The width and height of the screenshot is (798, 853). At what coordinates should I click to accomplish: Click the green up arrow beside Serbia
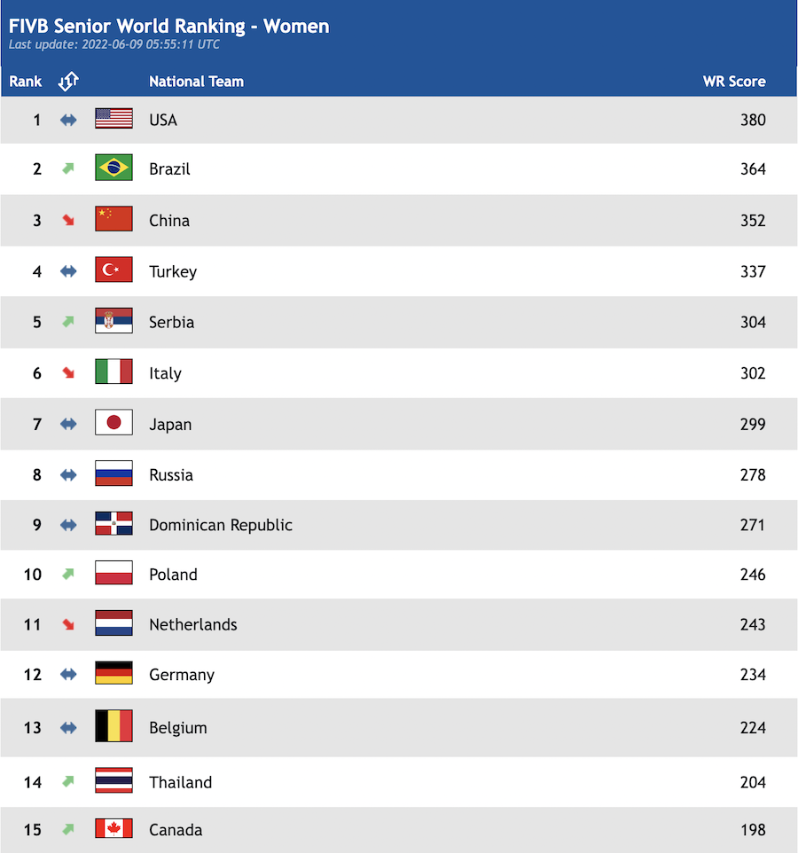coord(68,322)
